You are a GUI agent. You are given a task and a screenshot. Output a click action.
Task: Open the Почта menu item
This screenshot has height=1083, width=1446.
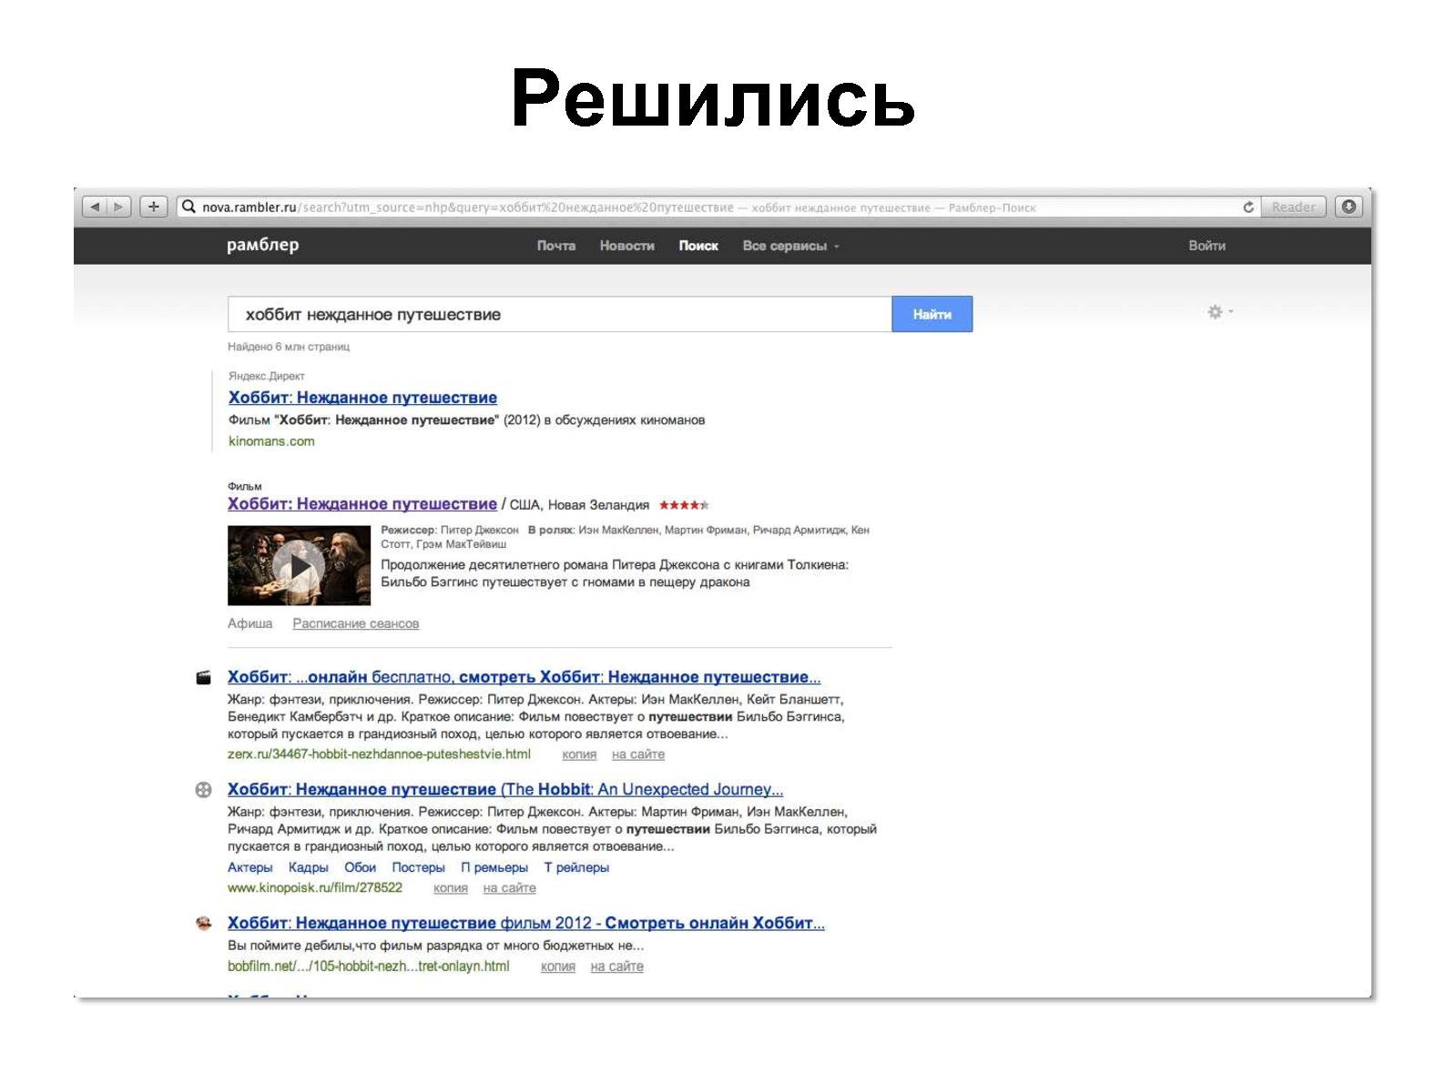555,246
